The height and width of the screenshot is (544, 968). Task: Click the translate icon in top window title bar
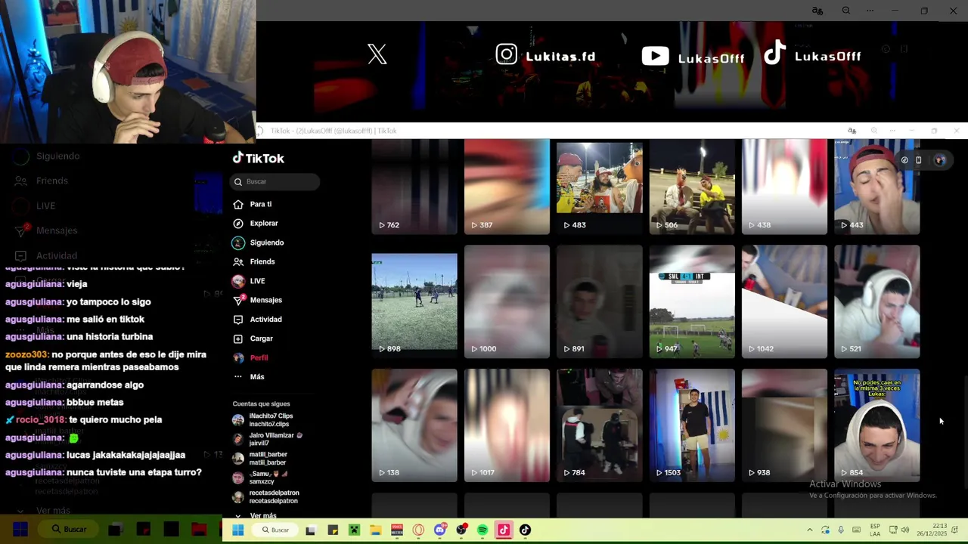(817, 11)
